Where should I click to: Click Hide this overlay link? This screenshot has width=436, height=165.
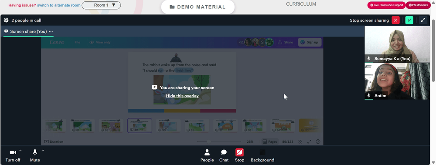pyautogui.click(x=182, y=96)
